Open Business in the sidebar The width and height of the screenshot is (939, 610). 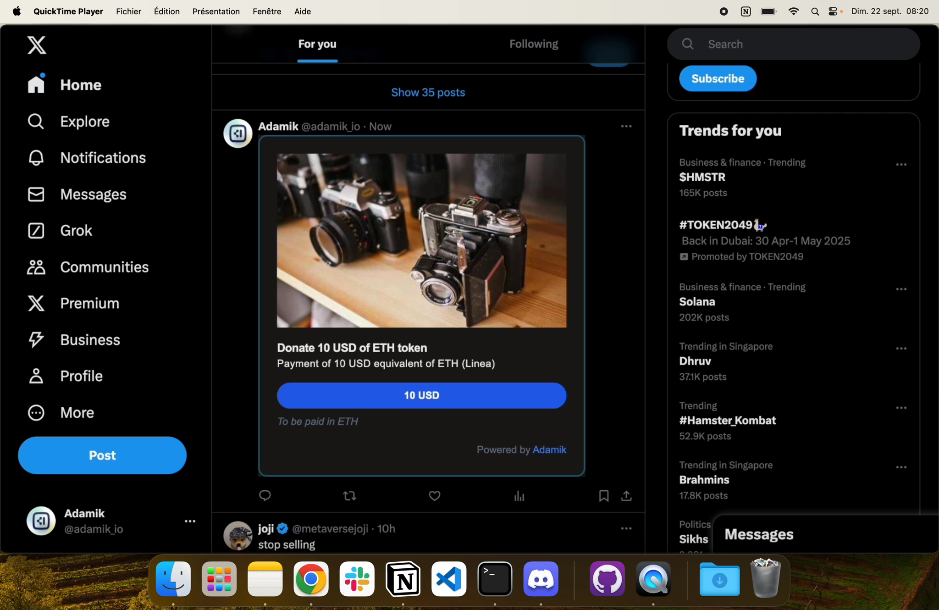tap(74, 340)
